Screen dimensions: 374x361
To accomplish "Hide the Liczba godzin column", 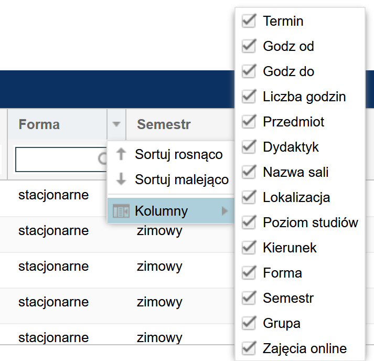I will click(248, 97).
